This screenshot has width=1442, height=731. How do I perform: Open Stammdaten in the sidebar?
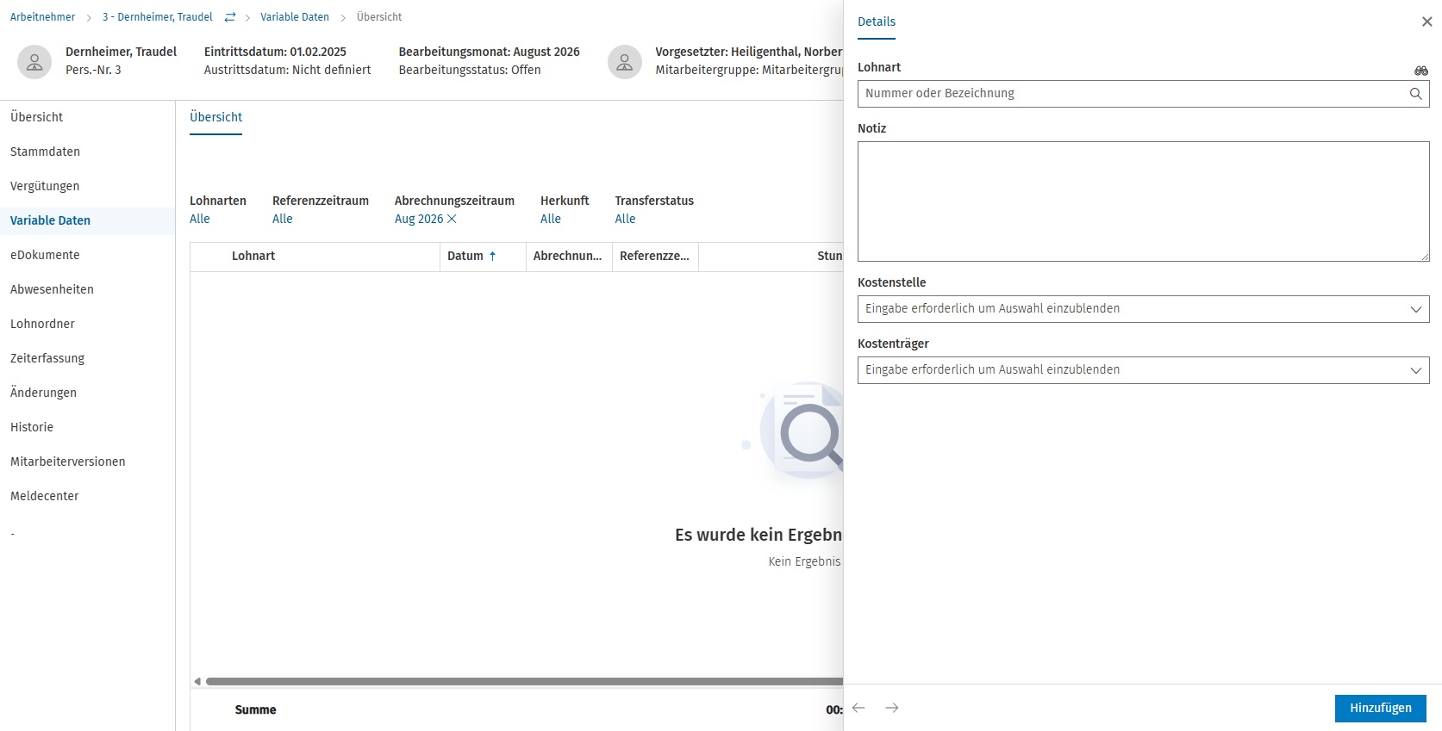(45, 152)
